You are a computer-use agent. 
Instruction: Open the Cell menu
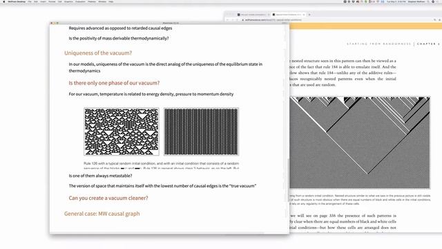coord(60,1)
